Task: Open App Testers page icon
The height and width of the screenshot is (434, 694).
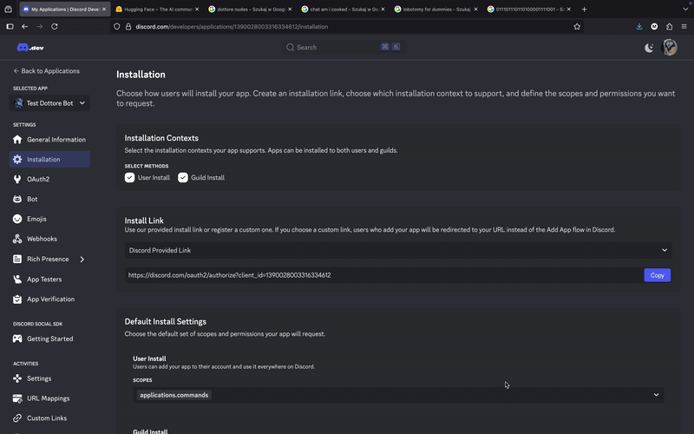Action: click(x=18, y=279)
